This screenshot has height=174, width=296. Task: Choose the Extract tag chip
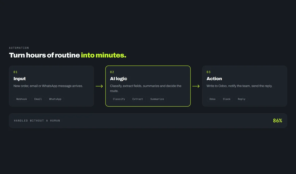click(138, 99)
